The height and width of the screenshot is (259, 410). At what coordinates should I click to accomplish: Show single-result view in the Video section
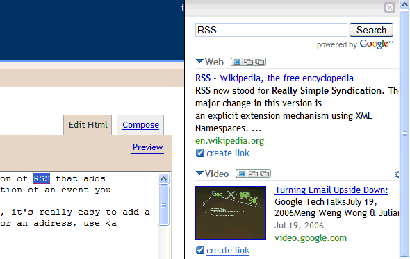point(242,174)
